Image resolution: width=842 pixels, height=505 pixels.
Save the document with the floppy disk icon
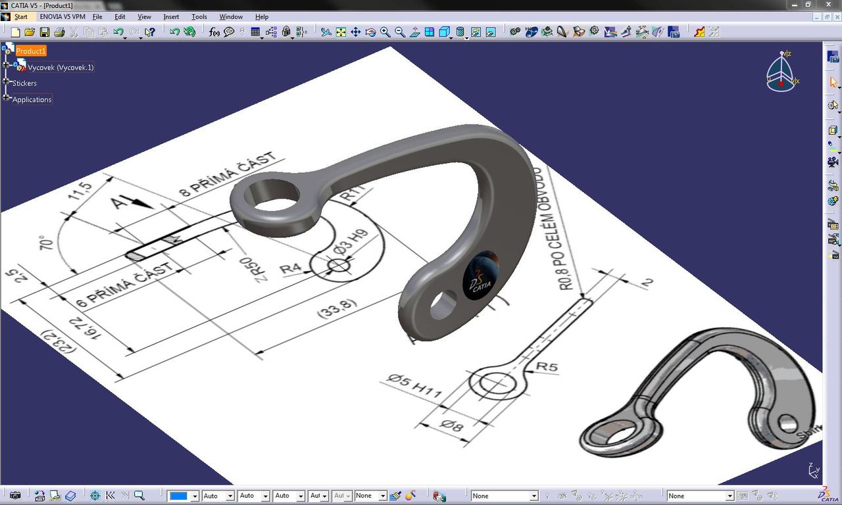coord(45,32)
